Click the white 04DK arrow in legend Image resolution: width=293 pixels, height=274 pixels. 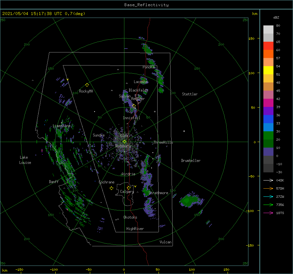(x=268, y=180)
